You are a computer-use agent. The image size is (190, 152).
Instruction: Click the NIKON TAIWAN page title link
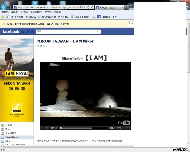pos(53,41)
